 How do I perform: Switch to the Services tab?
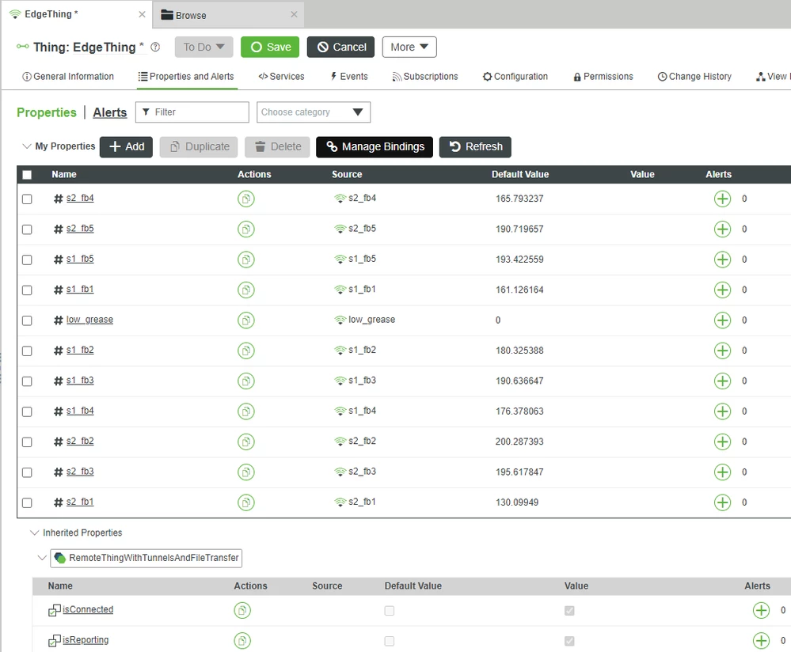click(x=281, y=76)
